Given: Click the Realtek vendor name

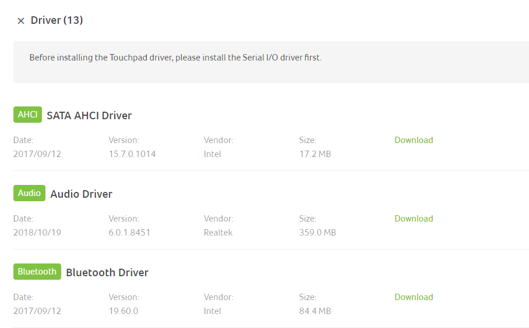Looking at the screenshot, I should [218, 233].
